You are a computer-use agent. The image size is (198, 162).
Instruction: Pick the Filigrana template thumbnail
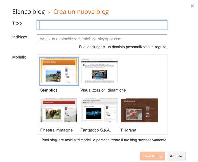140,110
